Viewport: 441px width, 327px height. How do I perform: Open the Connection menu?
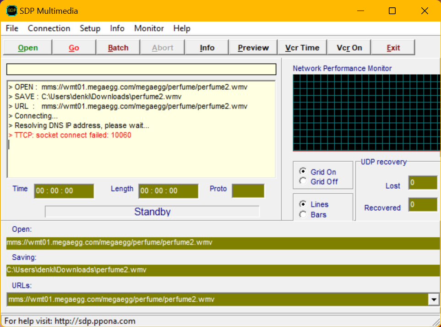tap(49, 28)
